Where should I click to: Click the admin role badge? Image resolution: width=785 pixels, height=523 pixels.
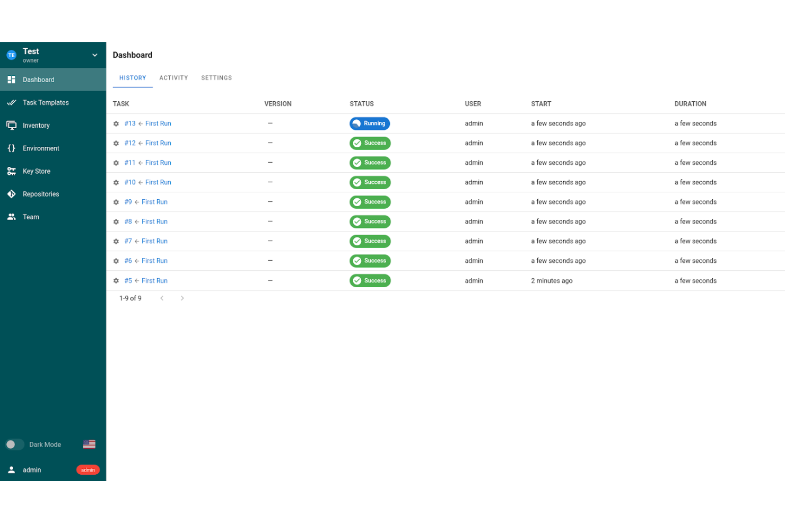[88, 469]
